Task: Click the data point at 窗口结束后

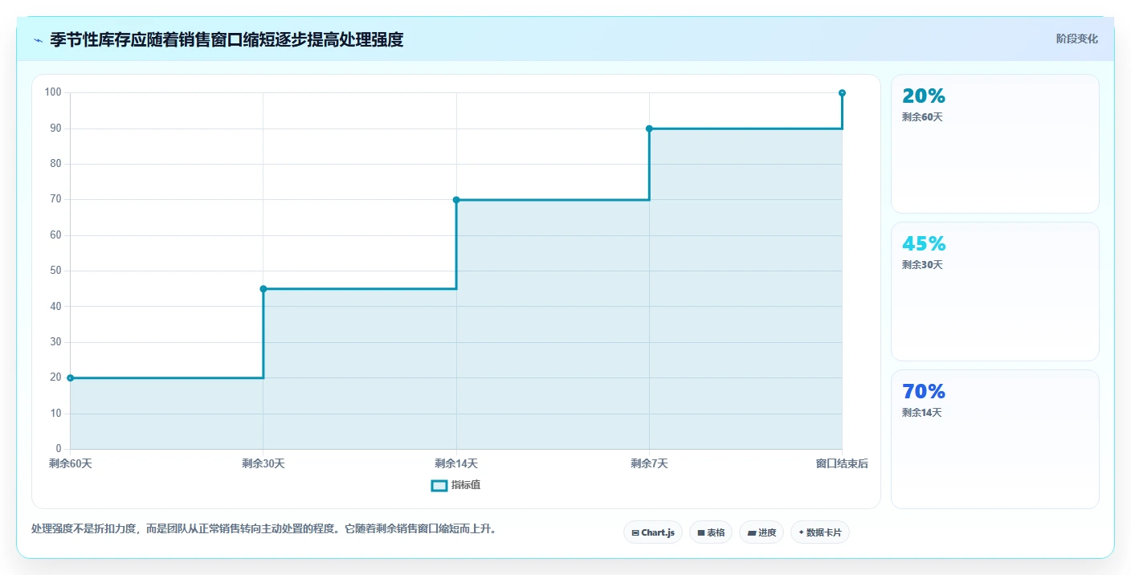Action: click(x=842, y=93)
